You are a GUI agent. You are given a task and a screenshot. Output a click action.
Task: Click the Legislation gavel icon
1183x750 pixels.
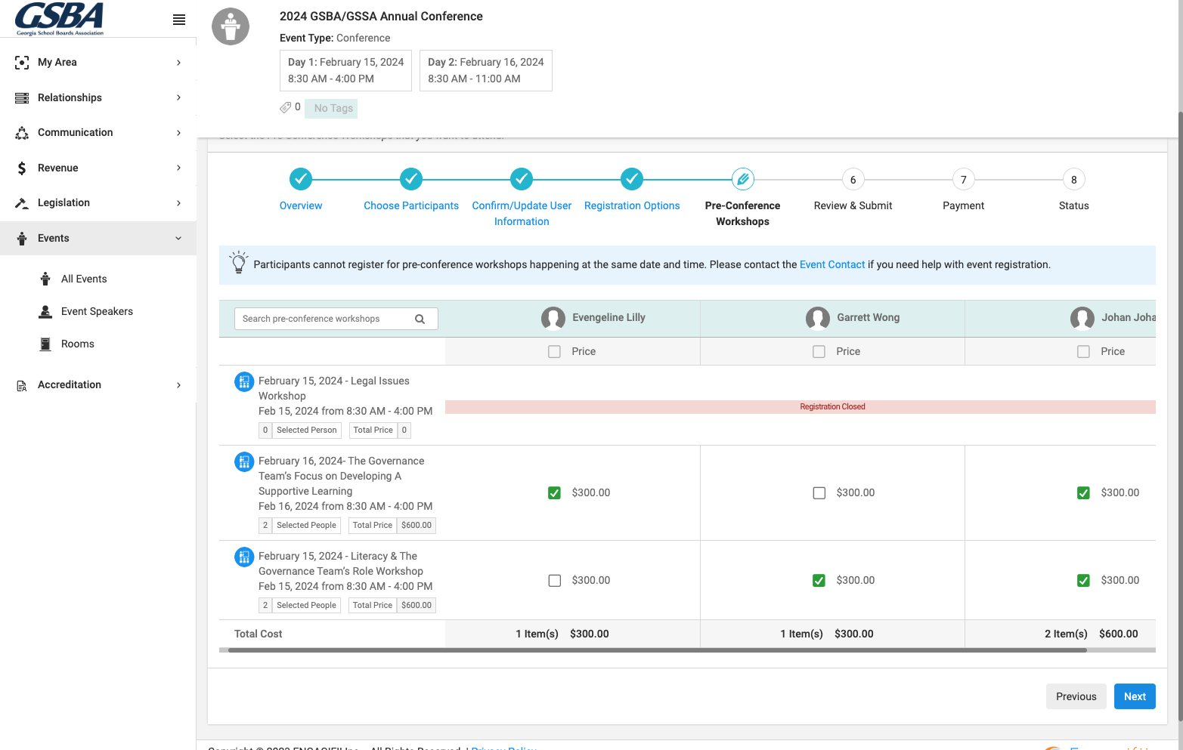tap(22, 203)
